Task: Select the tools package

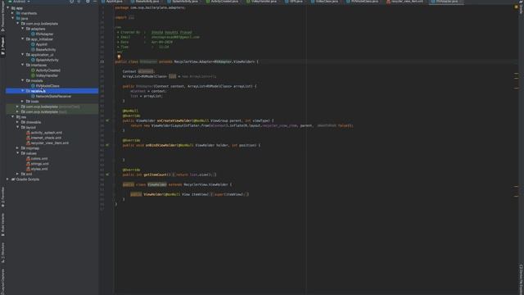Action: 34,102
